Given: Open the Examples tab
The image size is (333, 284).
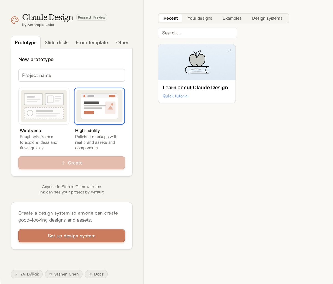Looking at the screenshot, I should click(x=232, y=18).
